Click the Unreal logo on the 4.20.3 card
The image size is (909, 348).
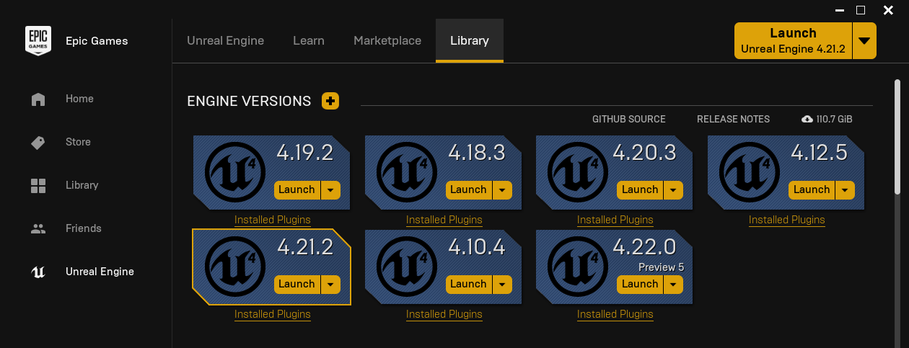tap(577, 172)
